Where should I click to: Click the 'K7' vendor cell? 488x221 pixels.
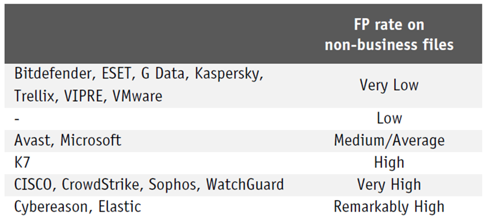[22, 162]
